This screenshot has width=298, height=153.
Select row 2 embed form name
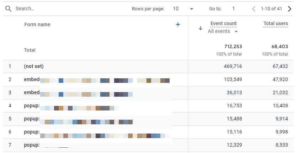pyautogui.click(x=32, y=80)
